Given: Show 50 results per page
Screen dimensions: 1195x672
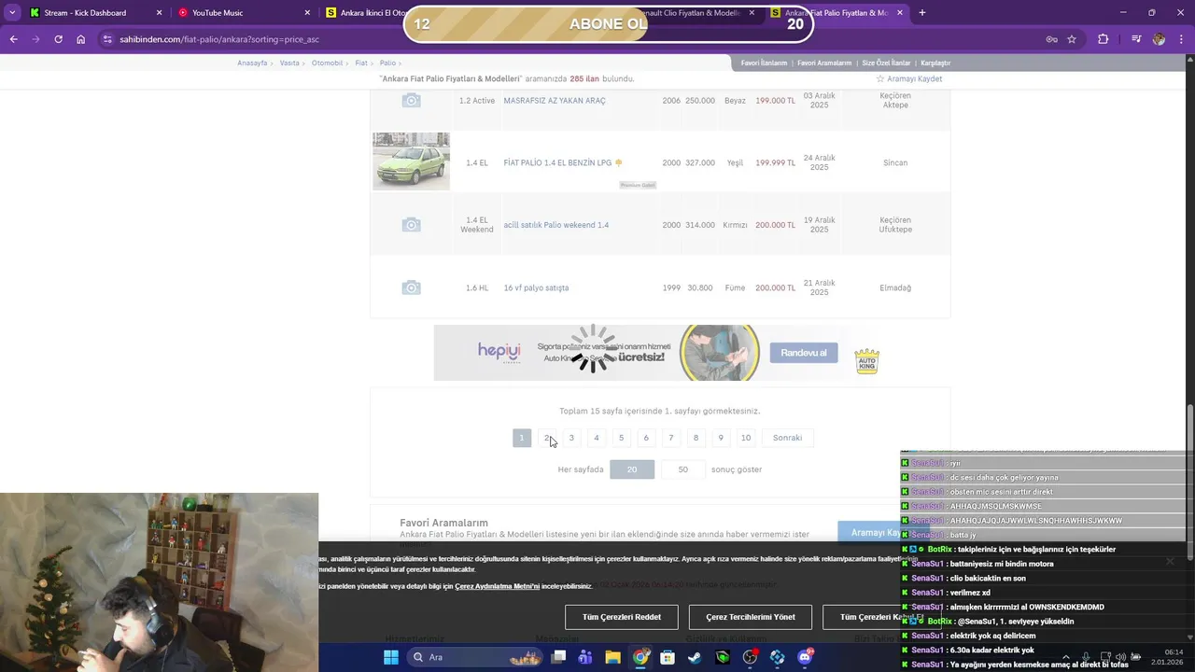Looking at the screenshot, I should tap(682, 469).
